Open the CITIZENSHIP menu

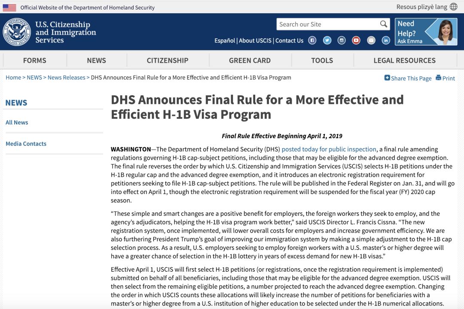168,61
